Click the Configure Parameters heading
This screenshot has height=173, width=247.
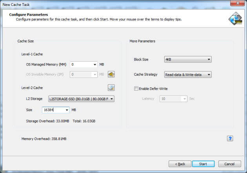[29, 15]
